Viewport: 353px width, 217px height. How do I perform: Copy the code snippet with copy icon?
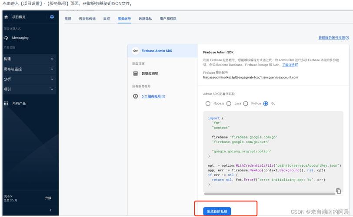click(338, 191)
